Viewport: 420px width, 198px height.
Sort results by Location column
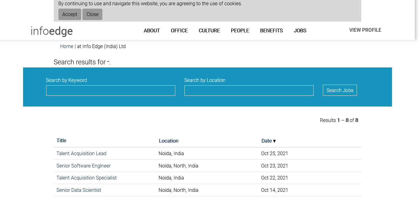tap(168, 141)
